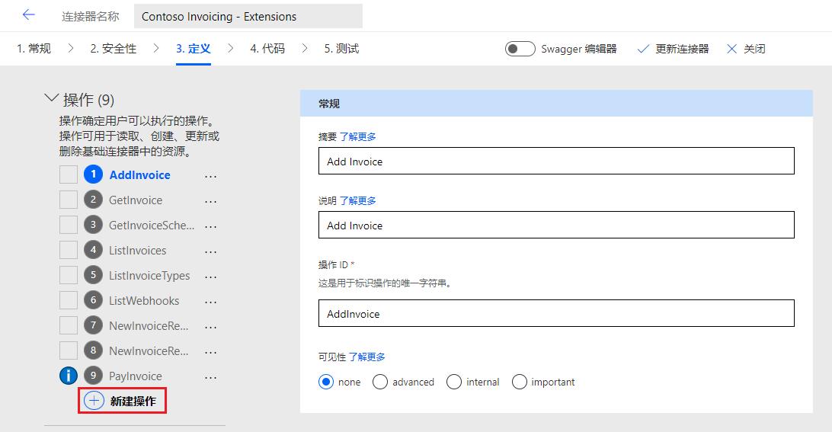Open the ellipsis menu for AddInvoice
This screenshot has height=432, width=832.
point(210,176)
